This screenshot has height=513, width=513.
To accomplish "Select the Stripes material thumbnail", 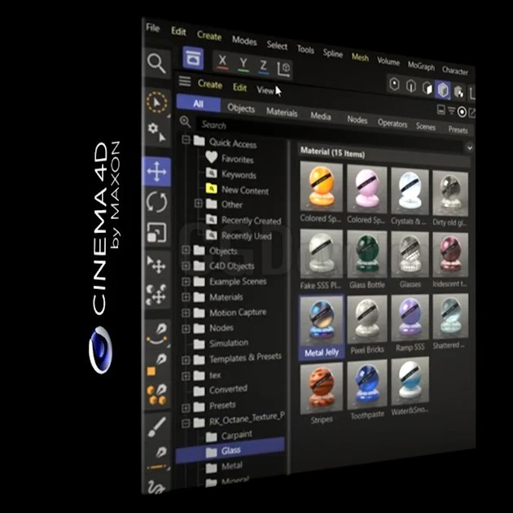I will pos(322,387).
